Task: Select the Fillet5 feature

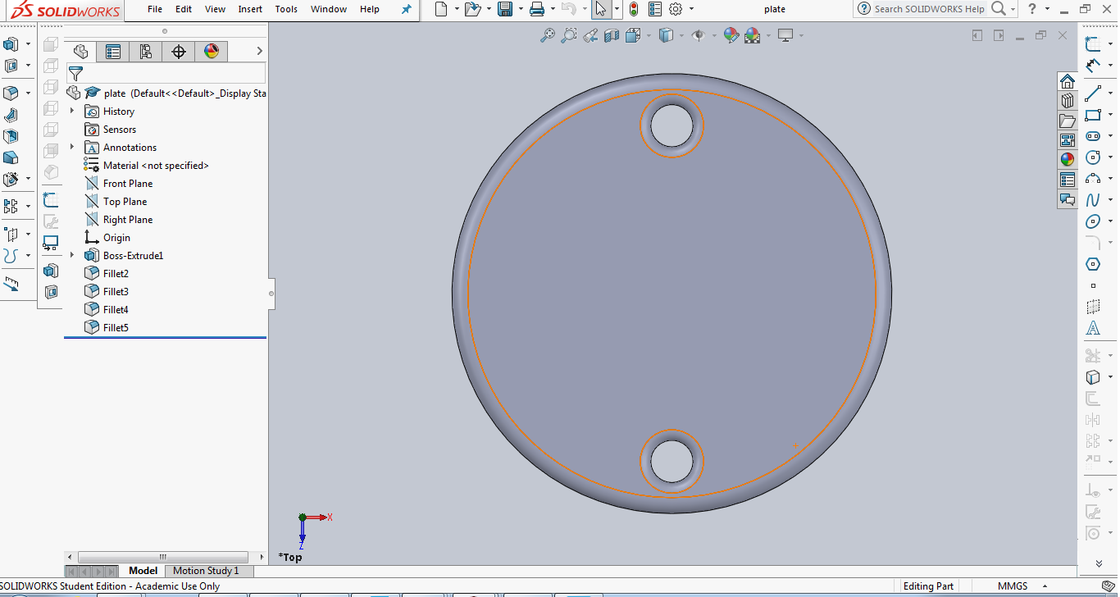Action: coord(107,327)
